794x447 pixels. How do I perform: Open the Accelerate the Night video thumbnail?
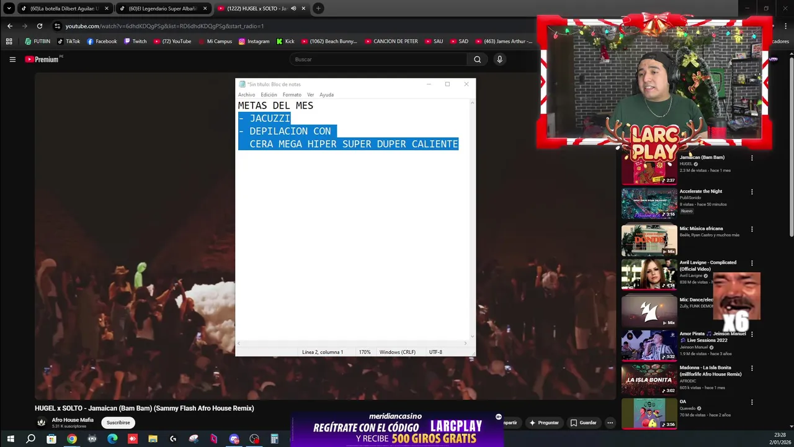(649, 204)
